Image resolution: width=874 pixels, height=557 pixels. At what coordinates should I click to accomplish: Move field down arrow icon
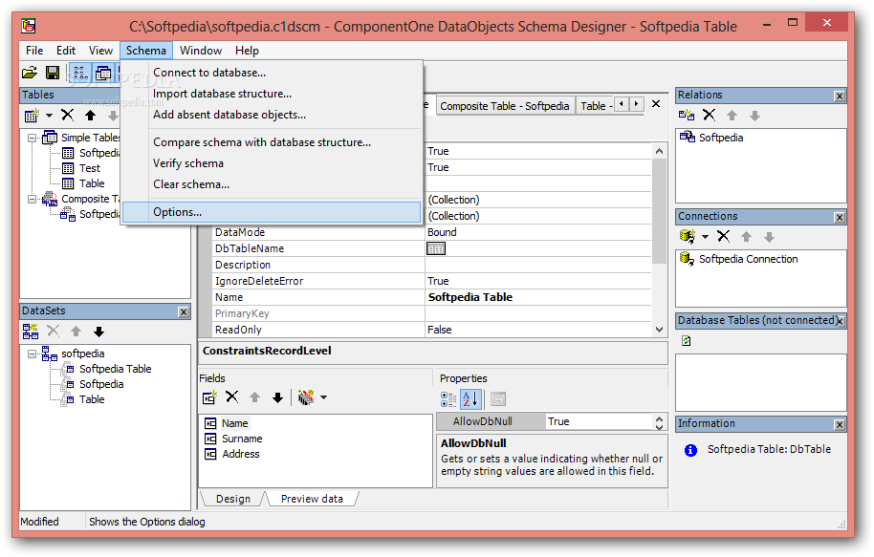pos(277,397)
